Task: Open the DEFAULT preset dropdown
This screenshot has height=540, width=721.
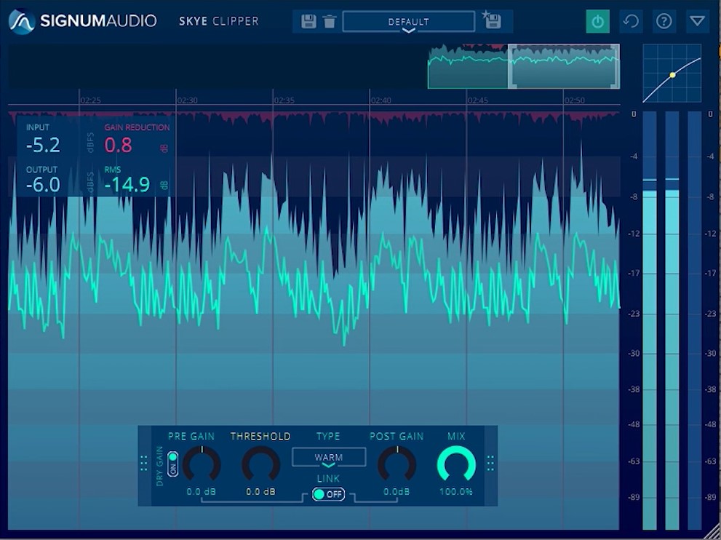Action: [x=407, y=21]
